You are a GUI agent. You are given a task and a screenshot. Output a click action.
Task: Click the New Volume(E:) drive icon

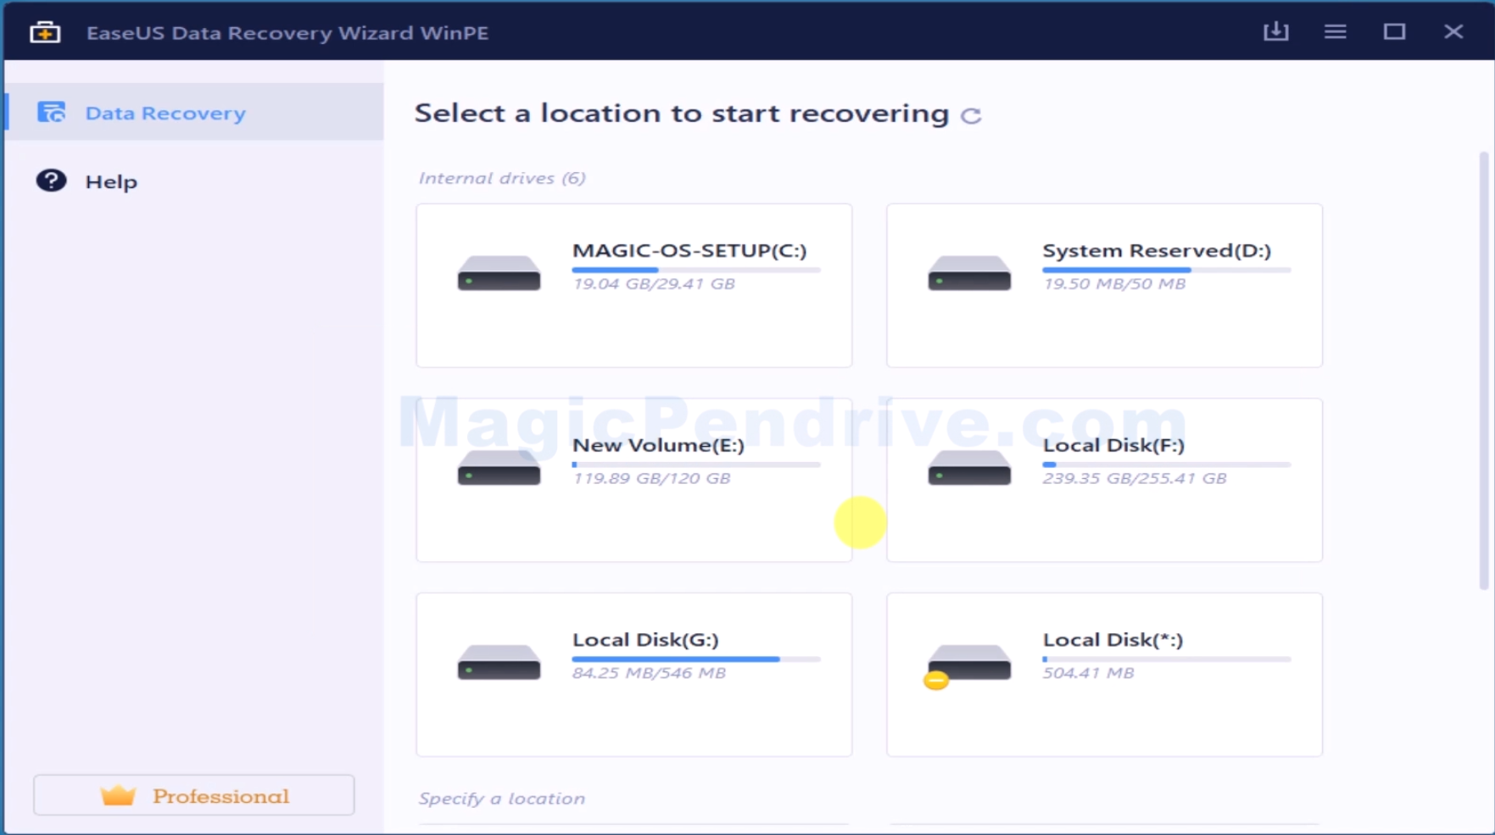[x=499, y=467]
